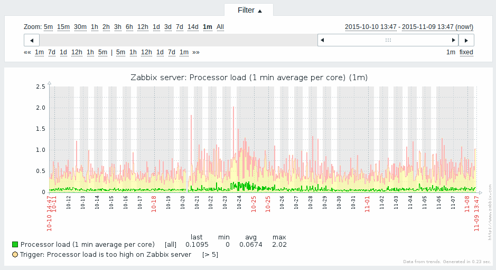Click the 10-24 date label on axis

pyautogui.click(x=239, y=202)
